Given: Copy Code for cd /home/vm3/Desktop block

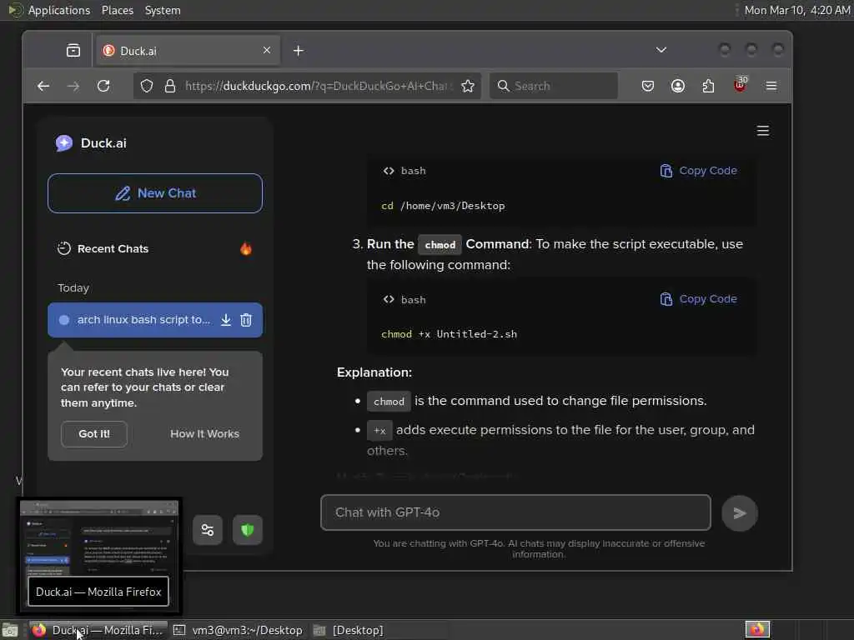Looking at the screenshot, I should pyautogui.click(x=698, y=171).
